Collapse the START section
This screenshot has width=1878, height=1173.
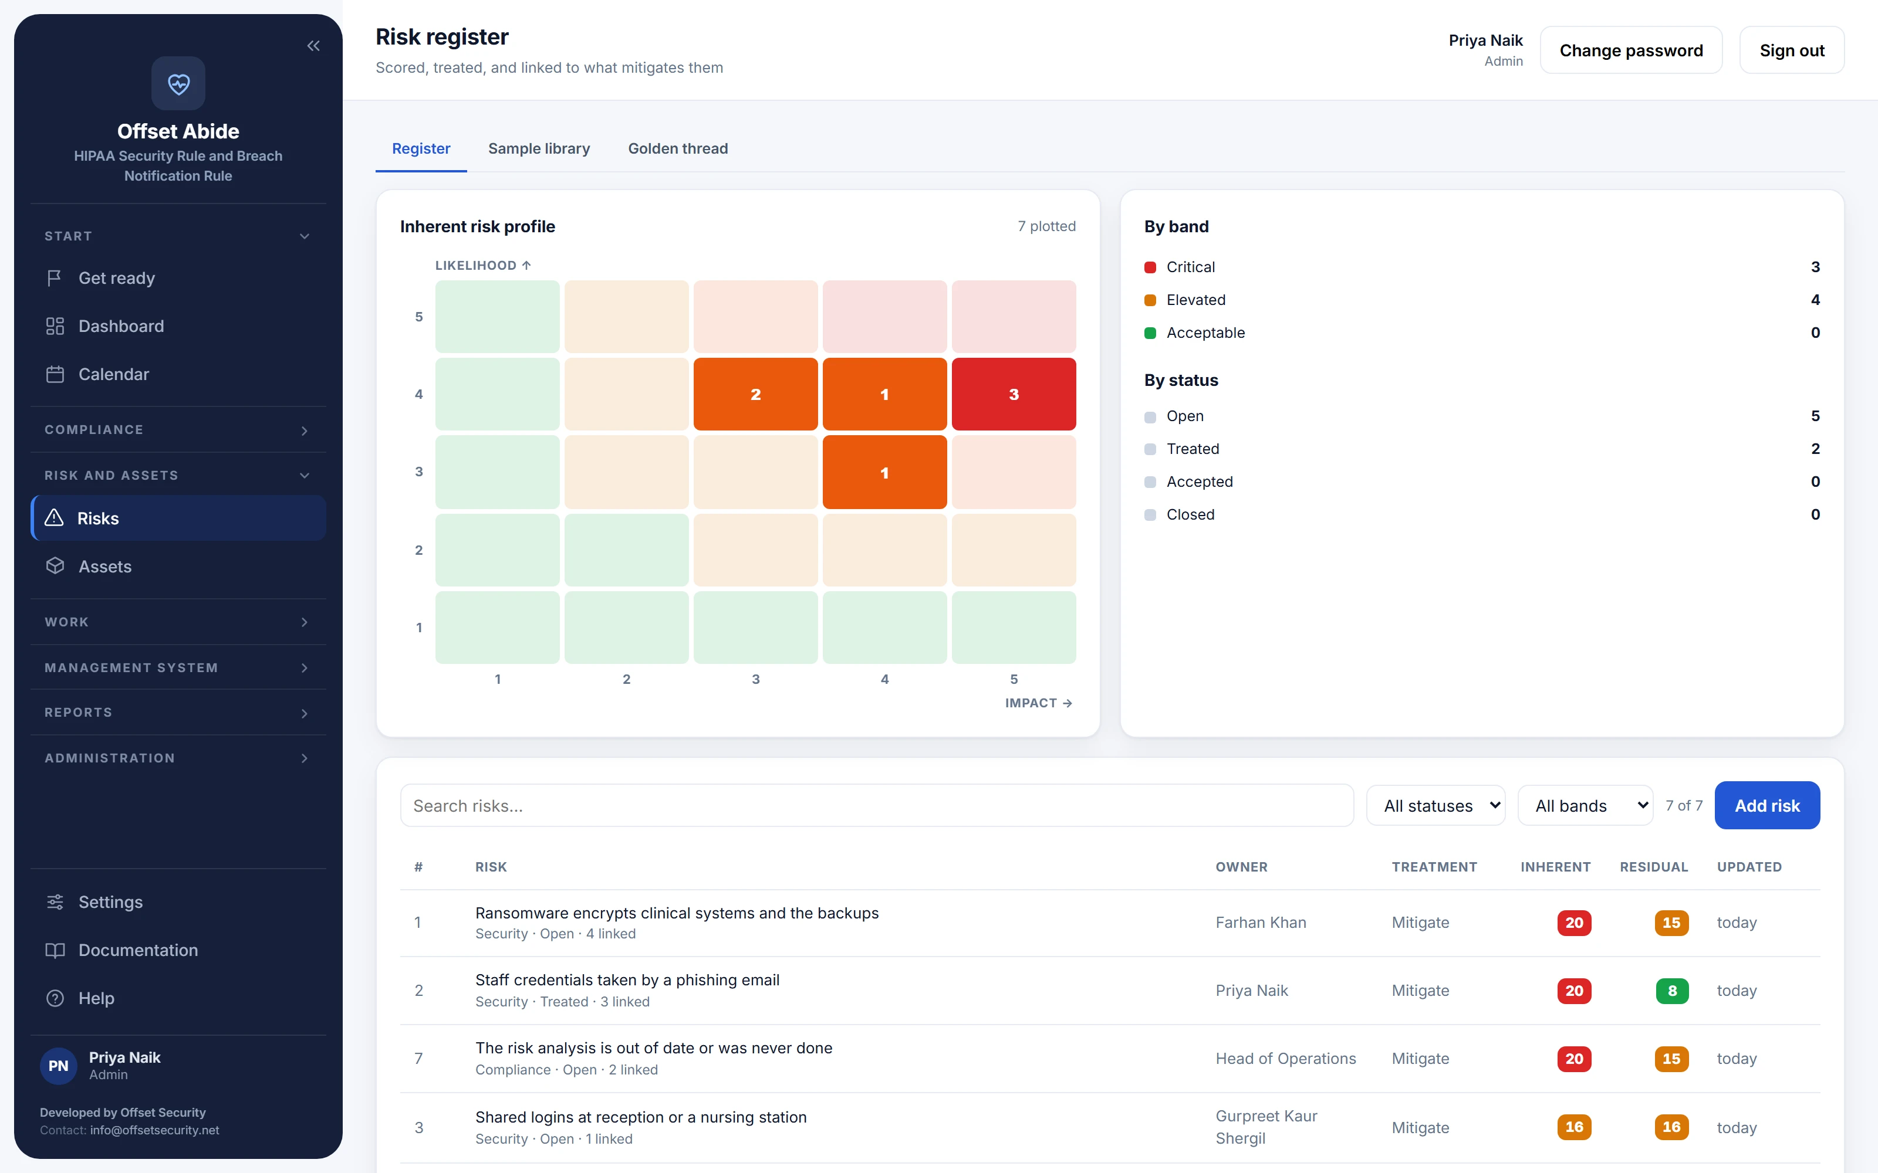pyautogui.click(x=178, y=236)
